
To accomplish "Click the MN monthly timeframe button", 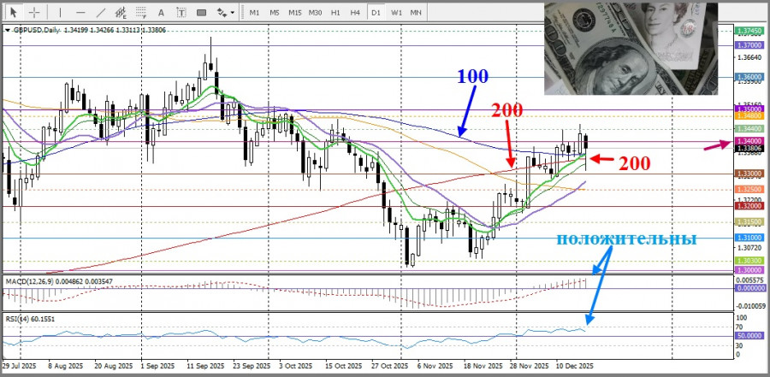I will pyautogui.click(x=417, y=12).
